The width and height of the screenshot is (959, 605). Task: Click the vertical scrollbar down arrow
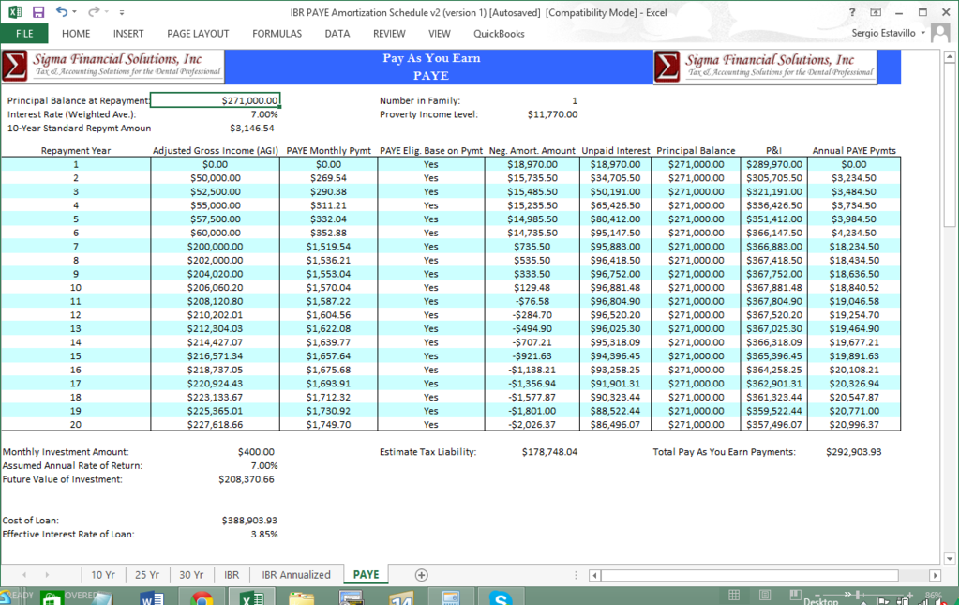tap(950, 558)
